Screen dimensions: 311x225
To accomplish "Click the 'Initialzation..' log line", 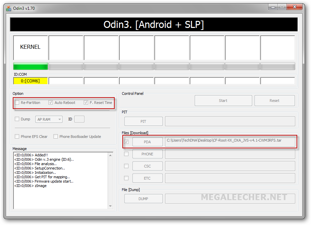I will (35, 173).
